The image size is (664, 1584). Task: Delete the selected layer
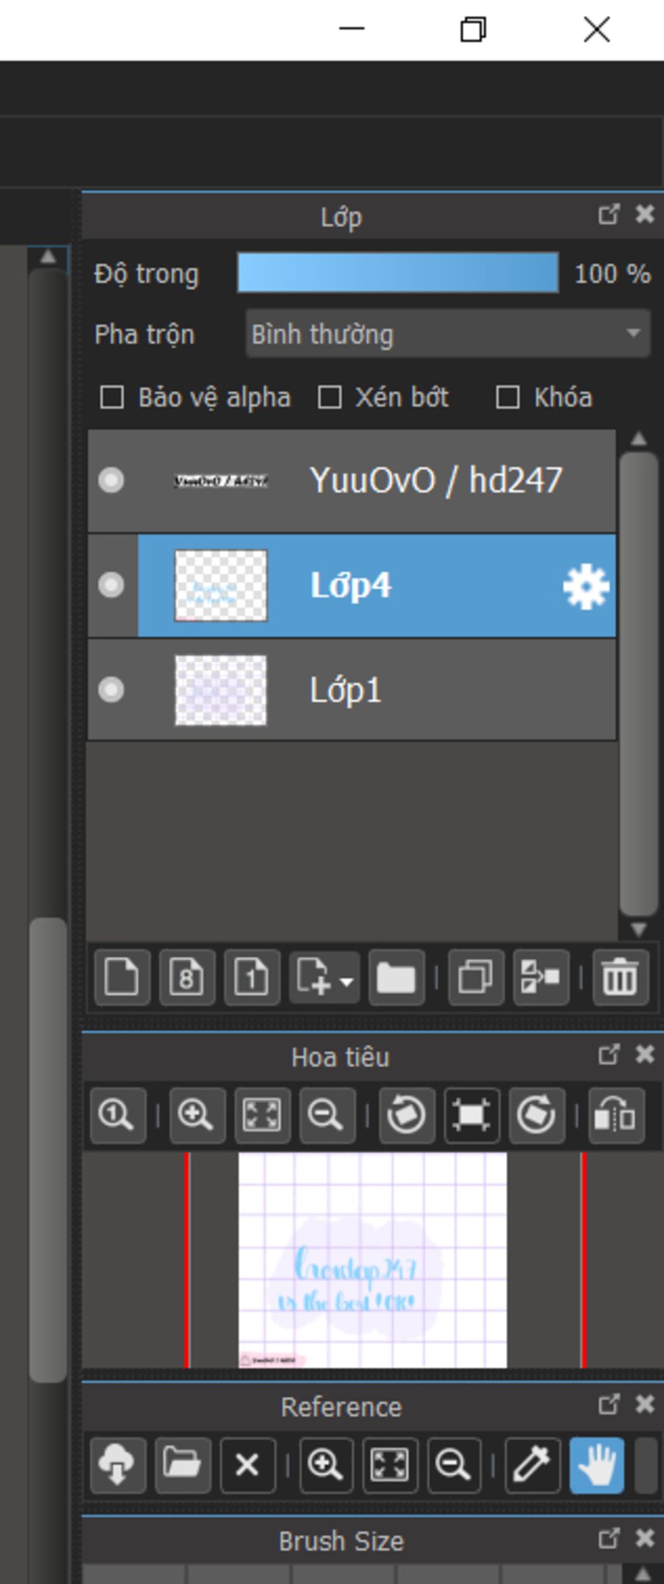[620, 977]
